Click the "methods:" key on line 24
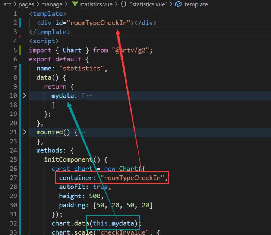271x235 pixels. tap(51, 150)
